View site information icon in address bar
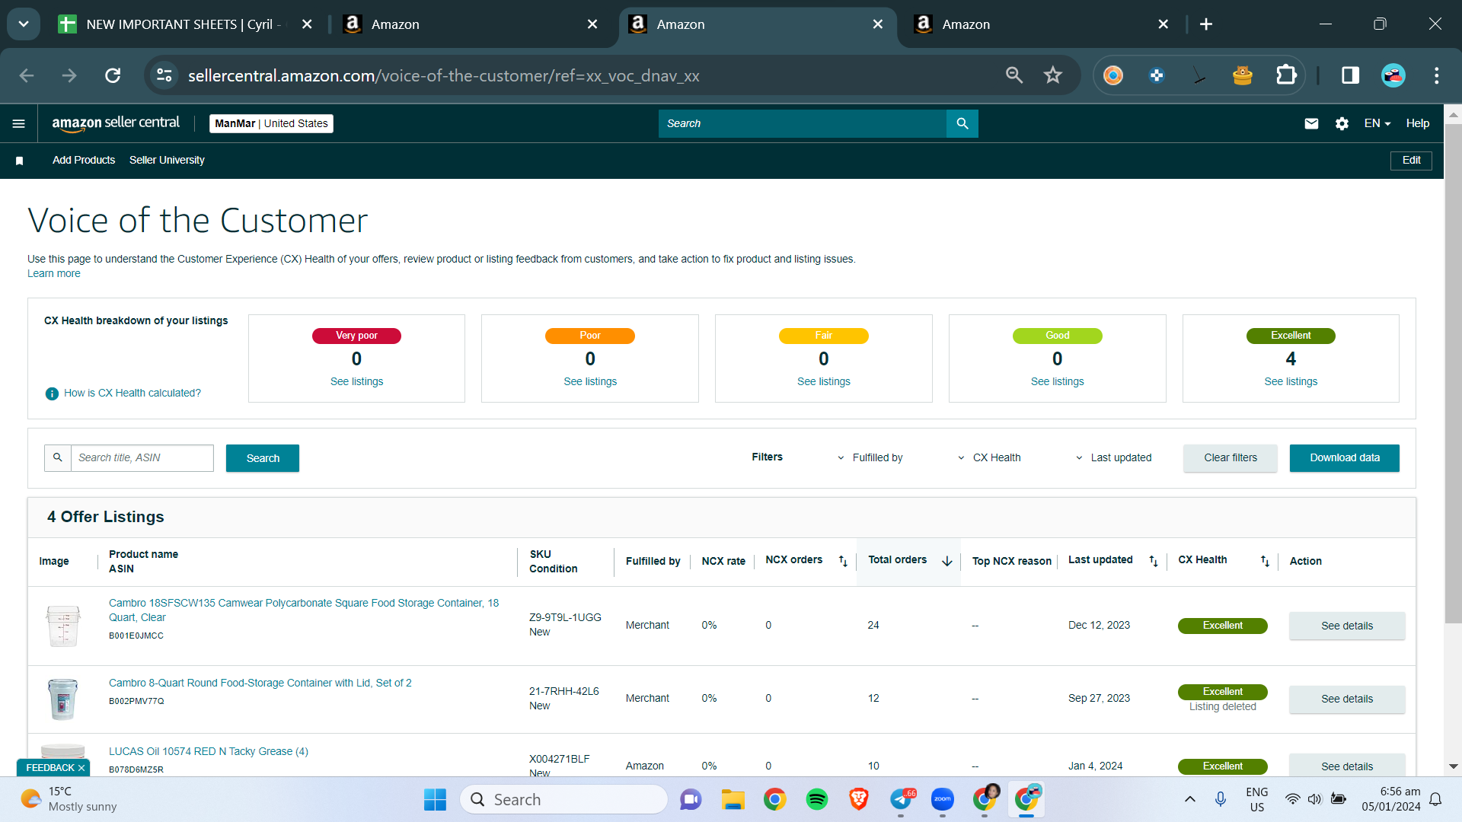 tap(164, 75)
